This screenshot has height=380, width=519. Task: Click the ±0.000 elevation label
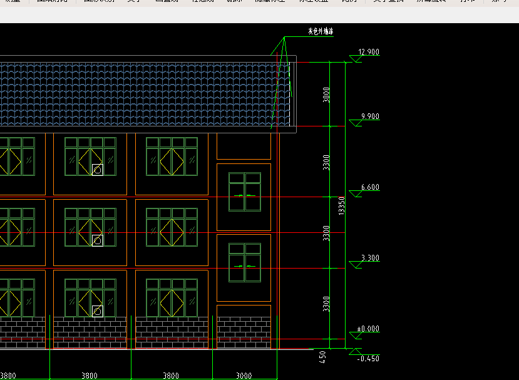(x=368, y=329)
